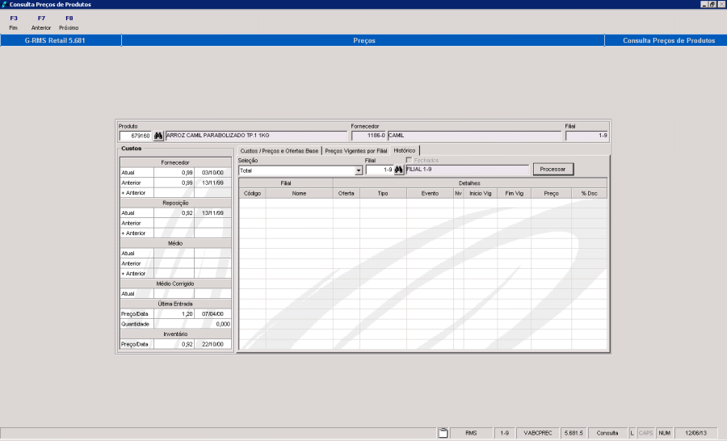
Task: Click Inventário price 0,92
Action: tap(174, 344)
